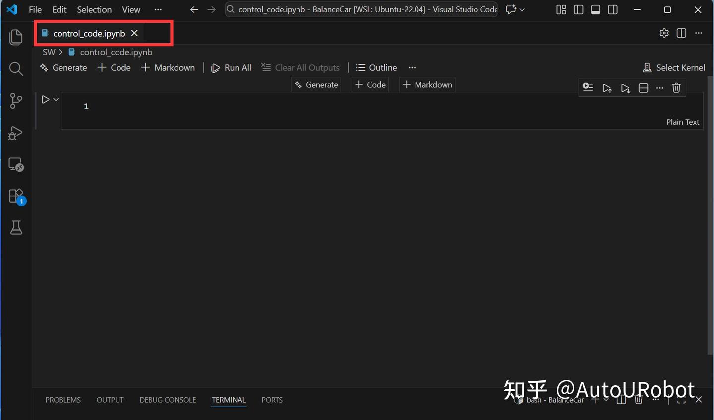Image resolution: width=714 pixels, height=420 pixels.
Task: Open the Edit menu
Action: tap(59, 9)
